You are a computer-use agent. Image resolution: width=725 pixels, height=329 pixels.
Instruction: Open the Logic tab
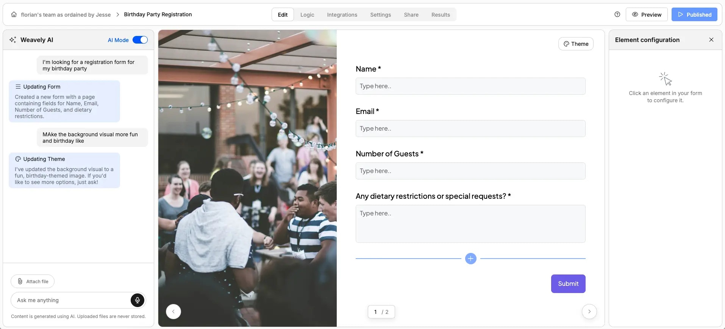pos(307,14)
